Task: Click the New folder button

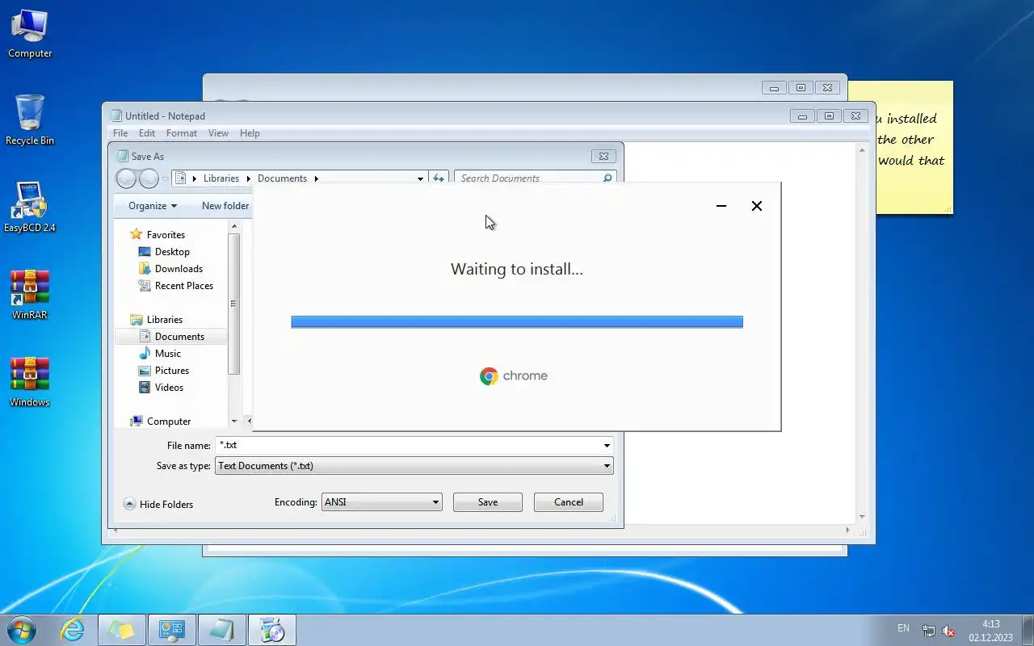Action: click(225, 206)
